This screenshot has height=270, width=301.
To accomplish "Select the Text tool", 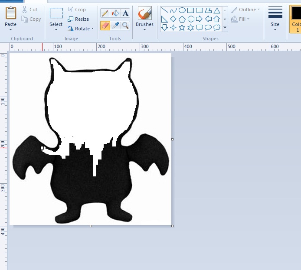I will [125, 13].
